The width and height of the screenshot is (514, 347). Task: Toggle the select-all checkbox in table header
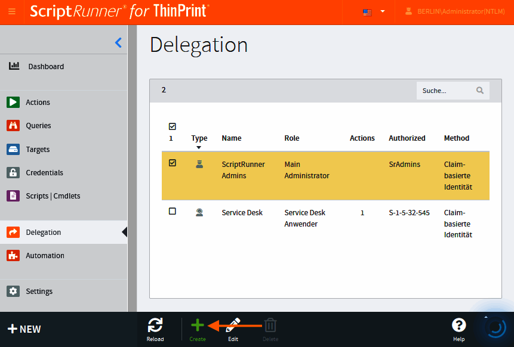point(173,126)
